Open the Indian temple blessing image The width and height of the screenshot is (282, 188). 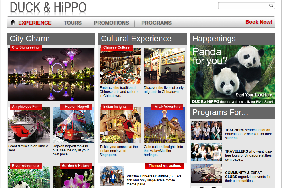point(120,125)
